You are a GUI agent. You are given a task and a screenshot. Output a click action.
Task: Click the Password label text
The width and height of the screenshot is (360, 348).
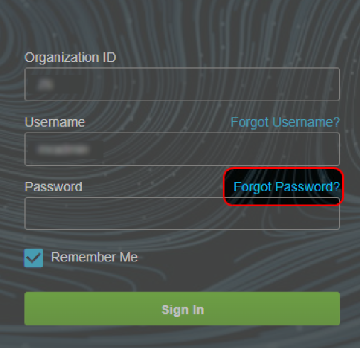click(x=54, y=186)
